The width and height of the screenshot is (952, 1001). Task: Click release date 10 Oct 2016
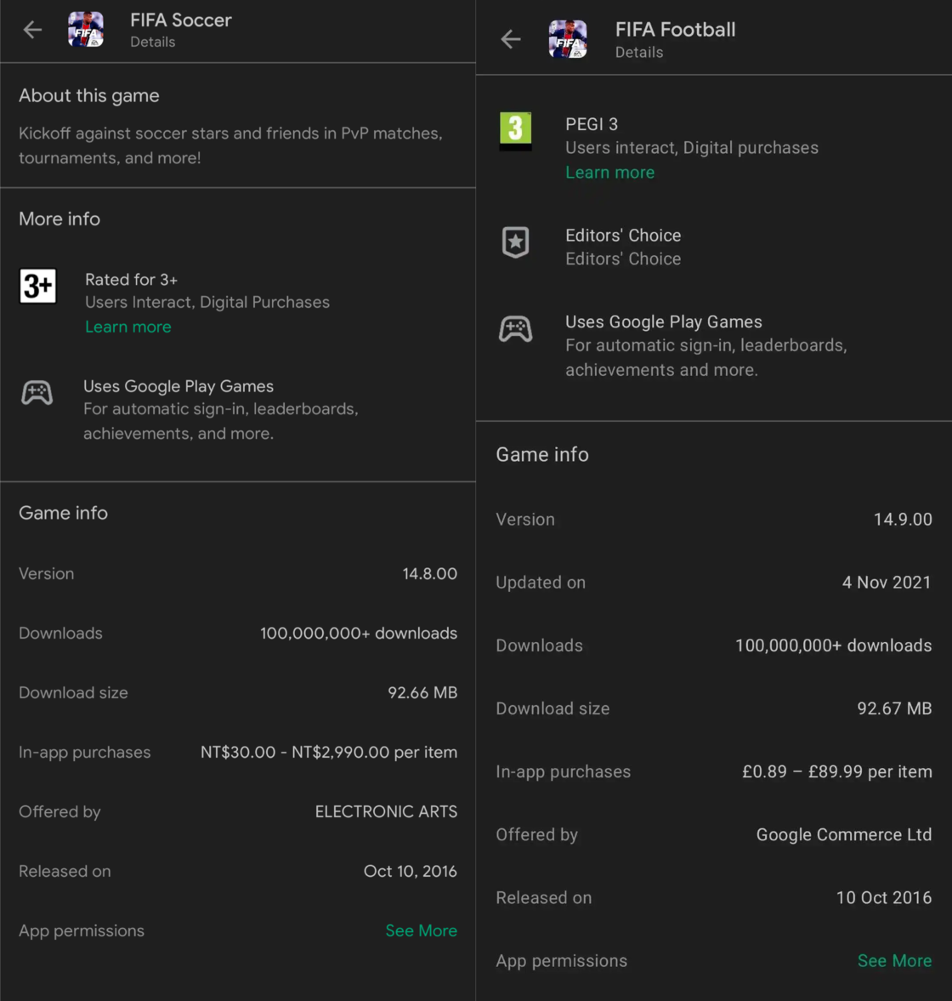point(884,897)
